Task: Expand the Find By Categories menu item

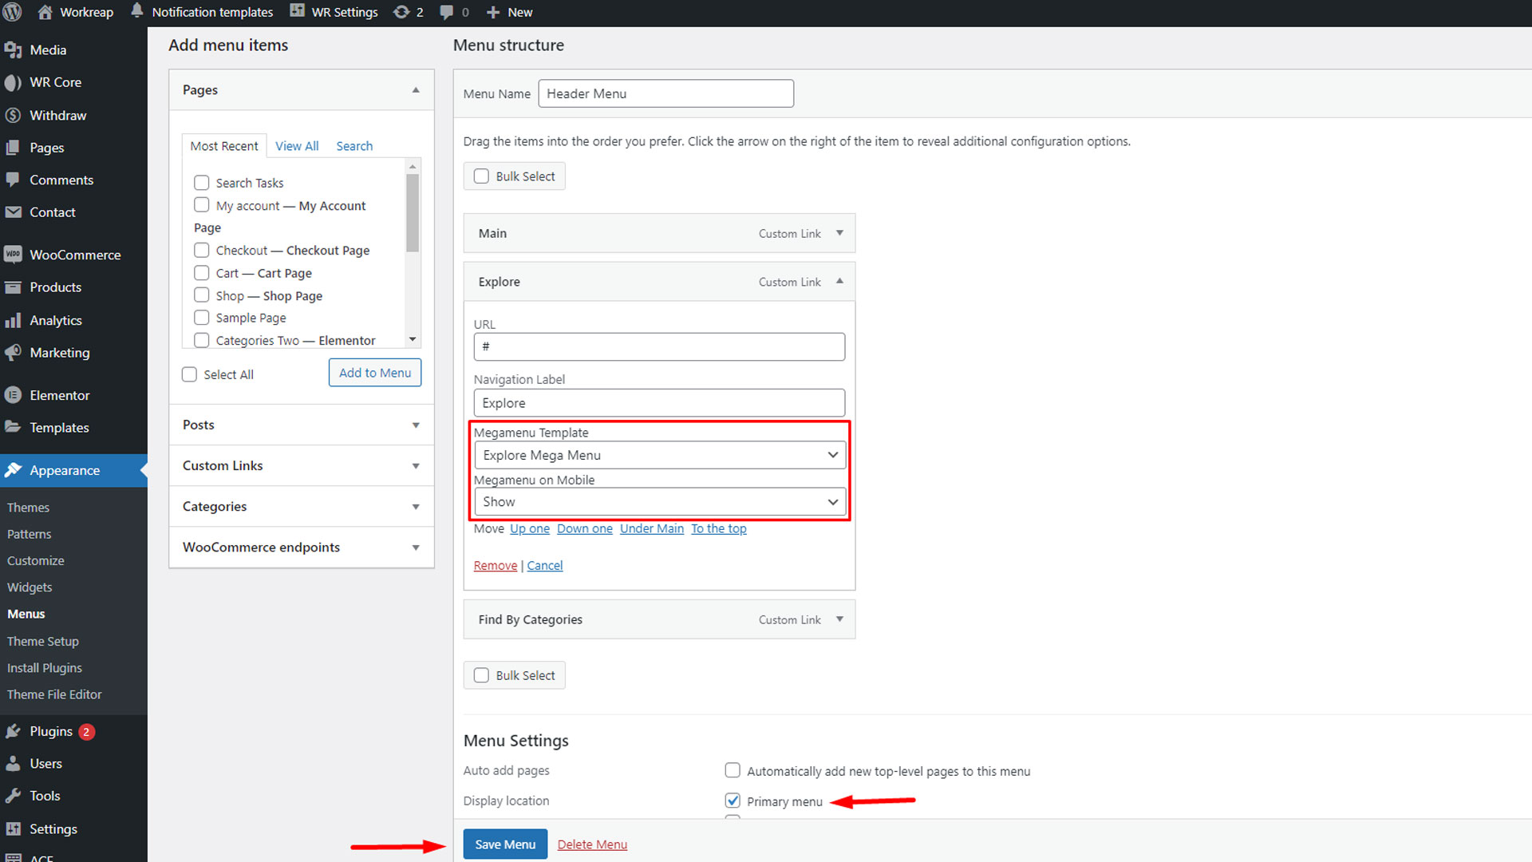Action: pos(839,619)
